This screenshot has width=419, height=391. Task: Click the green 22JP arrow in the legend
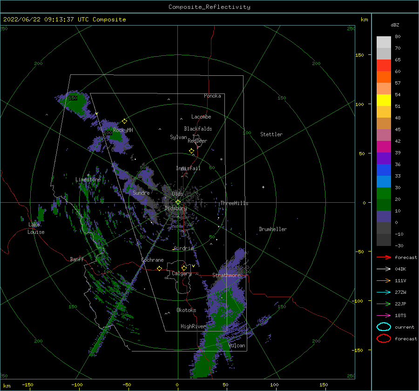tap(384, 304)
